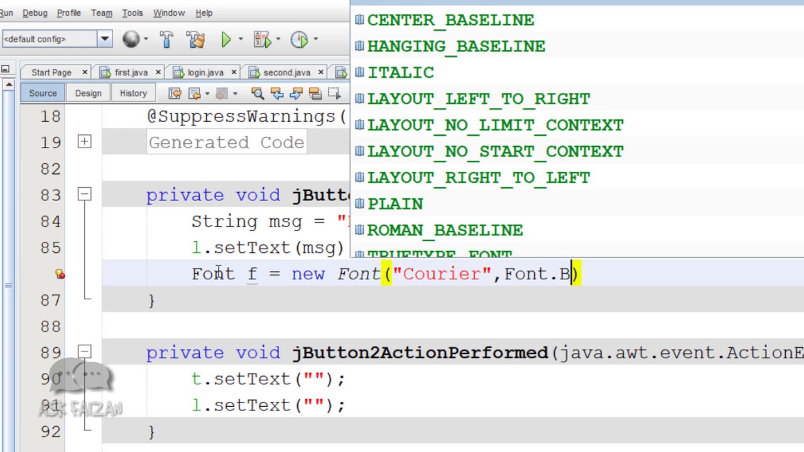The height and width of the screenshot is (452, 804).
Task: Collapse the jButton2ActionPerformed fold on line 89
Action: tap(84, 352)
